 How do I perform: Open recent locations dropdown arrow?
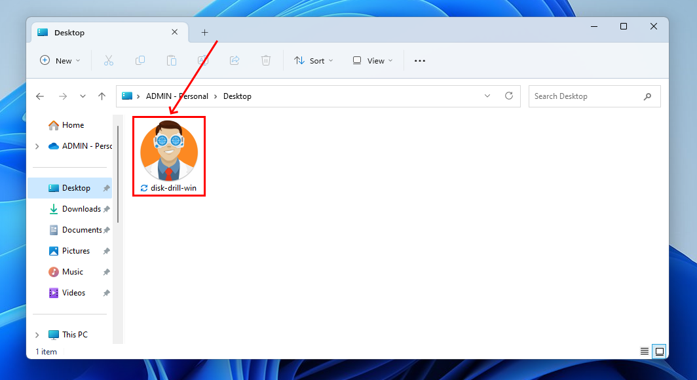click(x=83, y=96)
